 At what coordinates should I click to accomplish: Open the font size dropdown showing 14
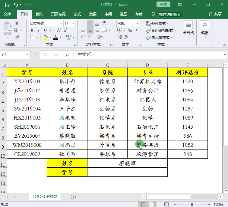[73, 24]
